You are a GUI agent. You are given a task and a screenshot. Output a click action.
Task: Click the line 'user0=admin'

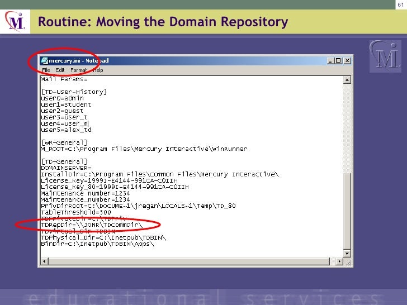tap(62, 98)
